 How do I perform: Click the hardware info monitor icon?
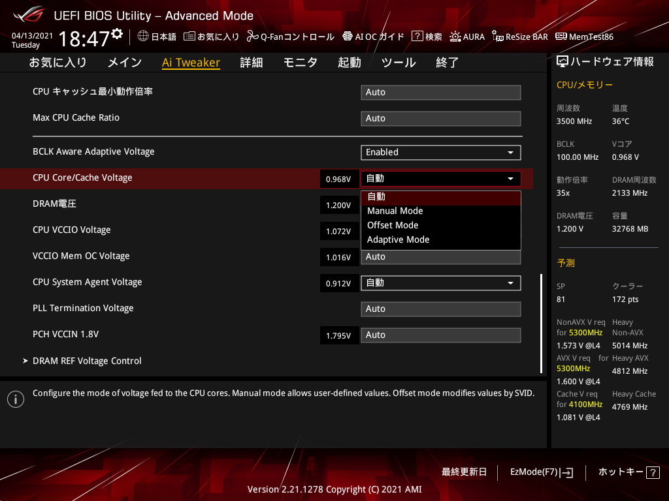pyautogui.click(x=563, y=62)
